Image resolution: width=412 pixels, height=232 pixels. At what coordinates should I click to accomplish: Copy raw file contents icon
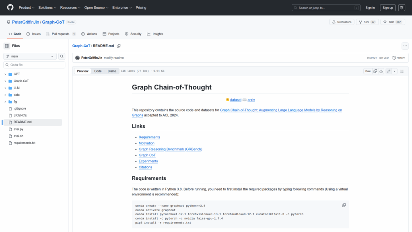click(375, 71)
